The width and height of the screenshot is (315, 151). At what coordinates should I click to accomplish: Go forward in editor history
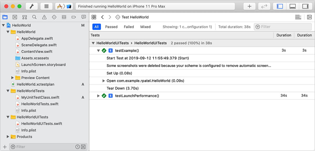[x=110, y=17]
